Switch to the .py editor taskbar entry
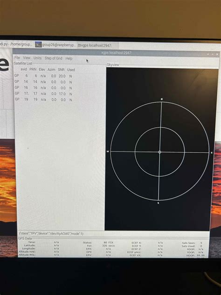The image size is (221, 295). pyautogui.click(x=16, y=44)
